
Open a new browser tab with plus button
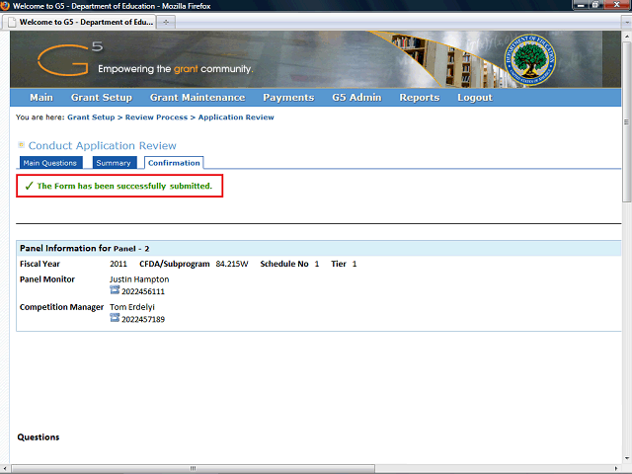(x=166, y=22)
